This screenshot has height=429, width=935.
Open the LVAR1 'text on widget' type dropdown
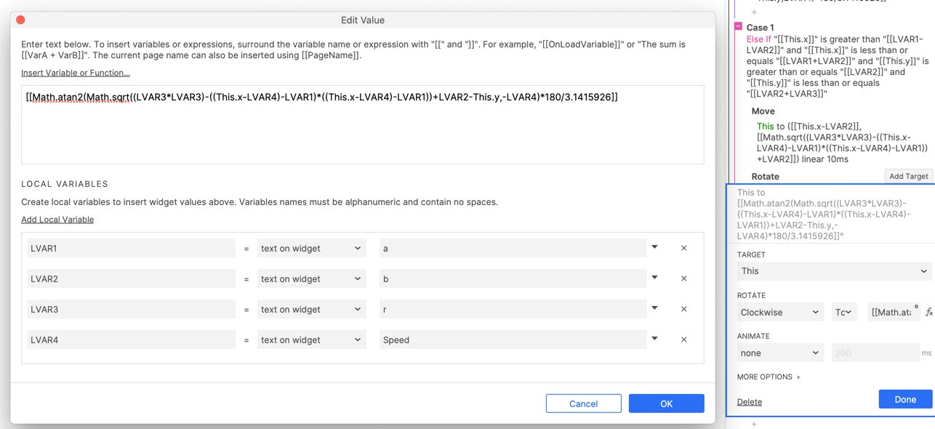(311, 248)
